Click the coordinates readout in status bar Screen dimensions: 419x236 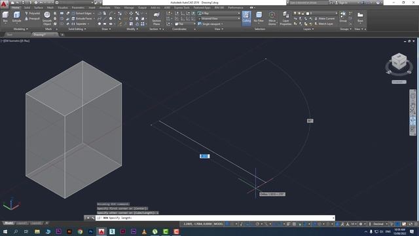coord(197,224)
